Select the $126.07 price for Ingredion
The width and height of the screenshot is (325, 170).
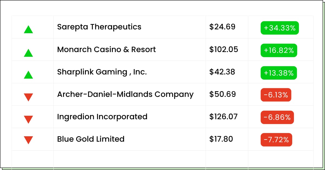coord(223,117)
